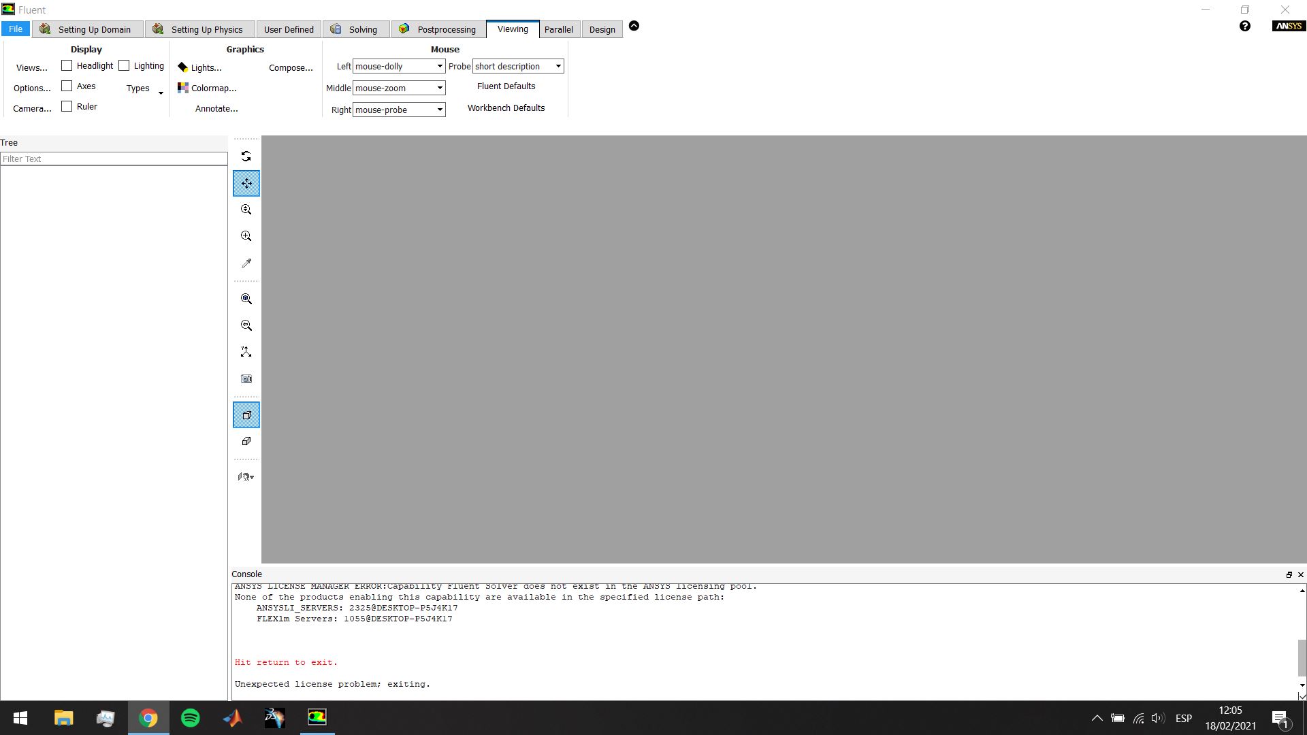Viewport: 1307px width, 735px height.
Task: Click the camera screenshot icon
Action: (x=246, y=379)
